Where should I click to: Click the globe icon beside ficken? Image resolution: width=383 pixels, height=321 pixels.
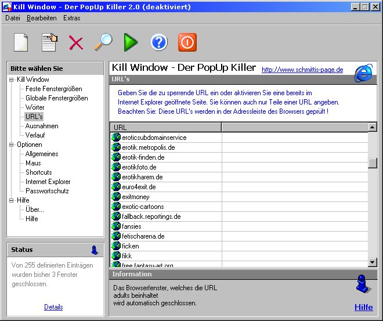tap(116, 246)
